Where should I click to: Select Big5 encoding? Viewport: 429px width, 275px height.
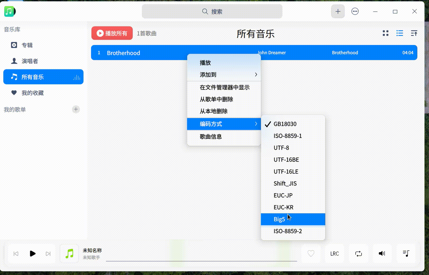293,219
